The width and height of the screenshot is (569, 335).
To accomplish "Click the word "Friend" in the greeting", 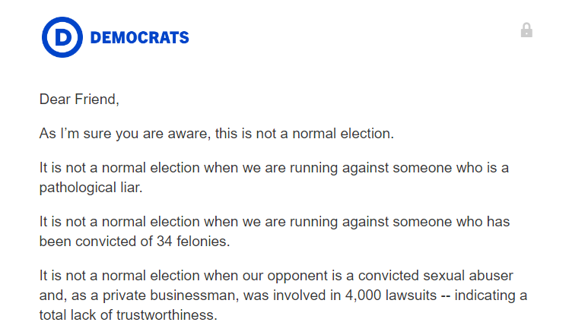I will point(96,100).
